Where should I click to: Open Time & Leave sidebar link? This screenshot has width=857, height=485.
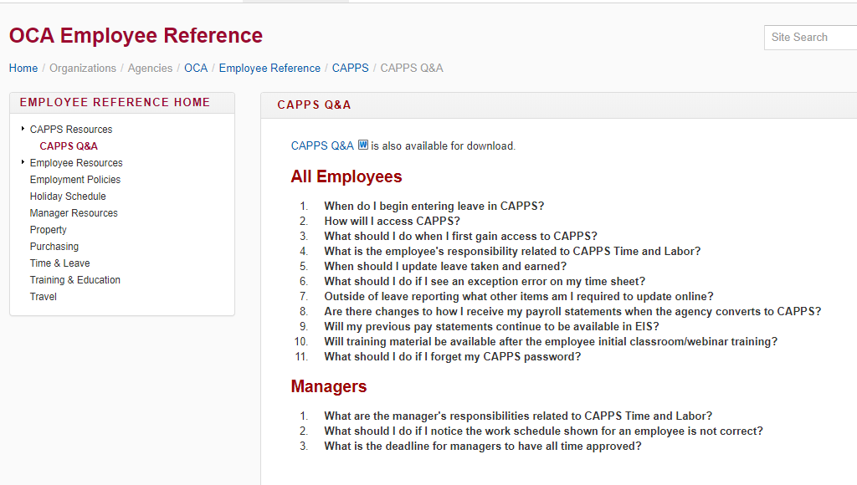60,263
